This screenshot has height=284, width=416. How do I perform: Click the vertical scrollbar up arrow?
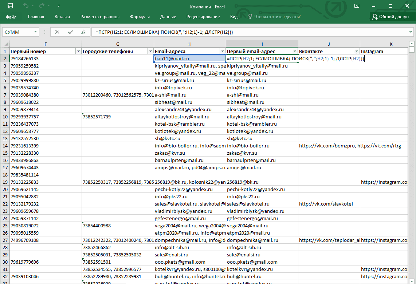412,44
